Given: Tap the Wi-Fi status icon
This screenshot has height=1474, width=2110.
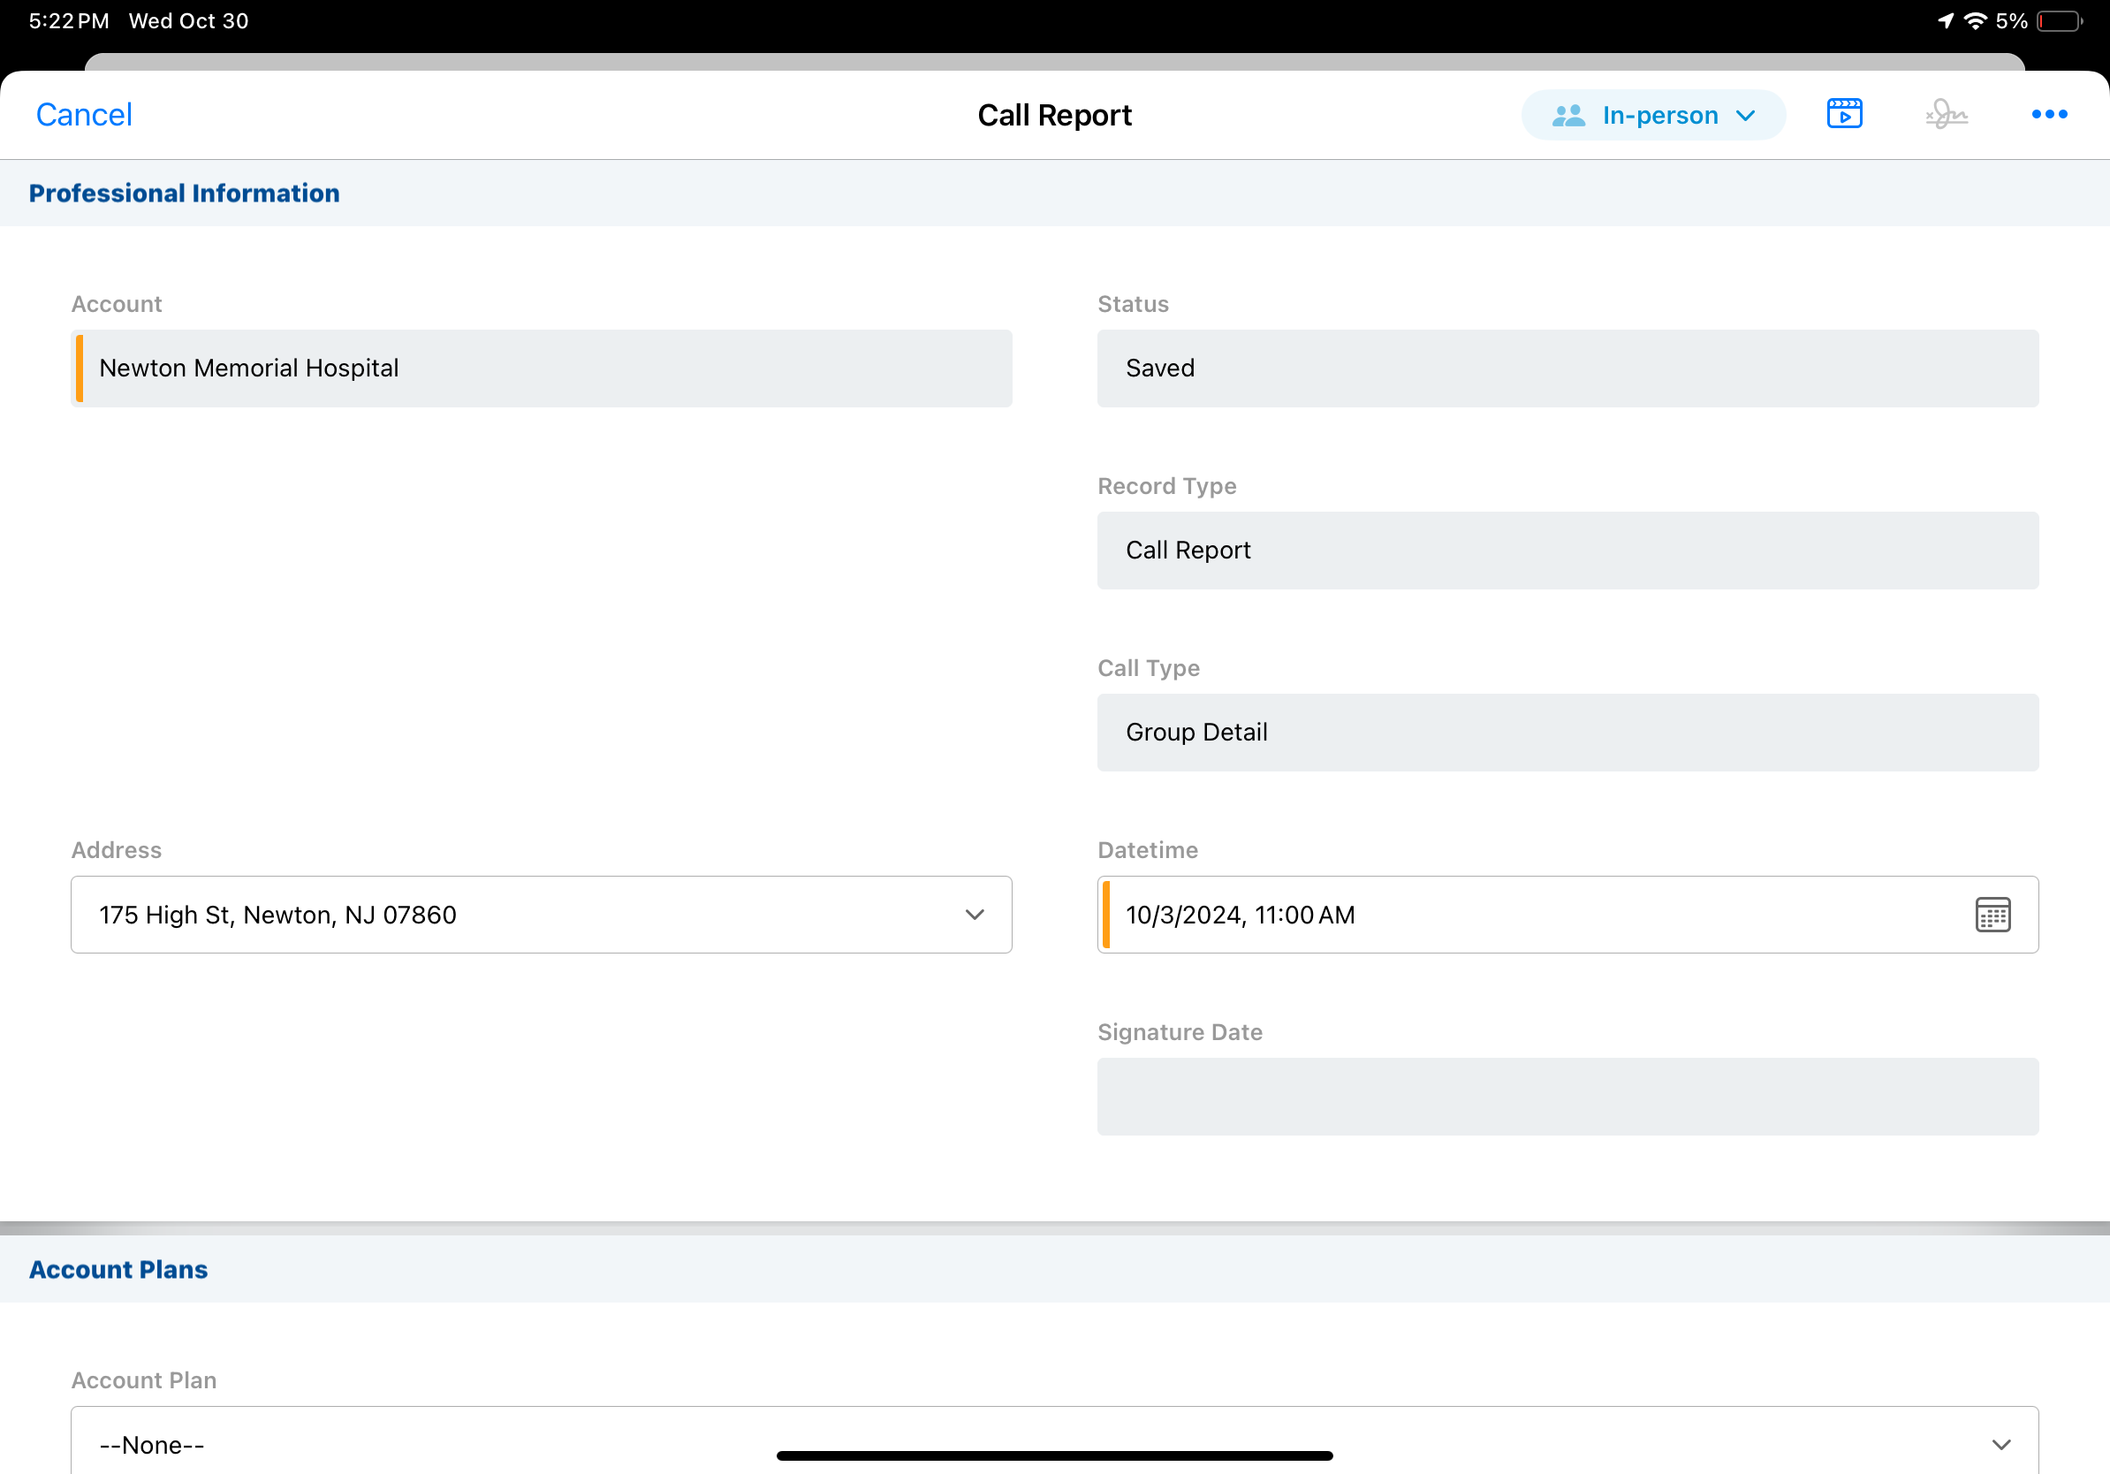Looking at the screenshot, I should coord(1975,21).
